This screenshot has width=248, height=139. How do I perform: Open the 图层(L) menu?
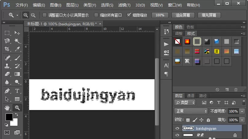72,5
